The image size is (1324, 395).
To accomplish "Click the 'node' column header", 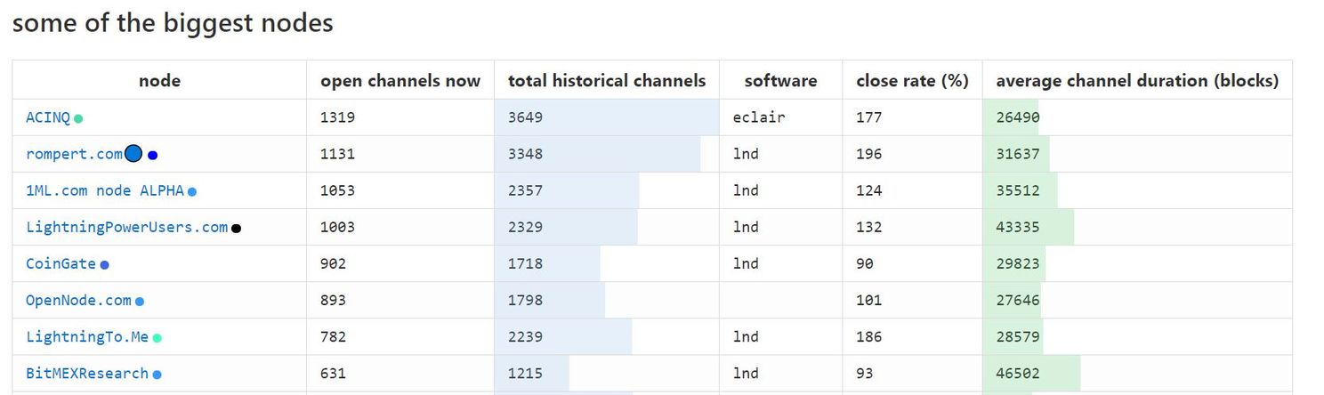I will [159, 81].
